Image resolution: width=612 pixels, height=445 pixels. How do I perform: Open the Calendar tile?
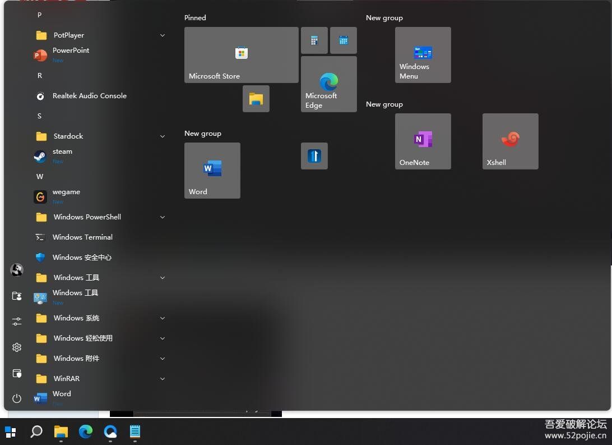click(x=344, y=40)
